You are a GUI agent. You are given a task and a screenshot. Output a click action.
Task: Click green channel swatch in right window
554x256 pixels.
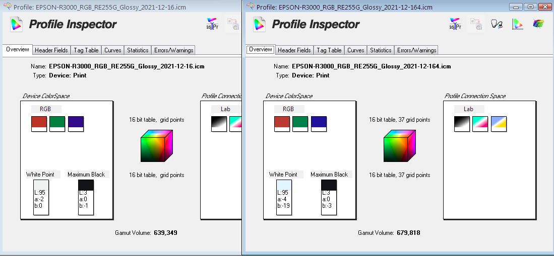point(300,124)
